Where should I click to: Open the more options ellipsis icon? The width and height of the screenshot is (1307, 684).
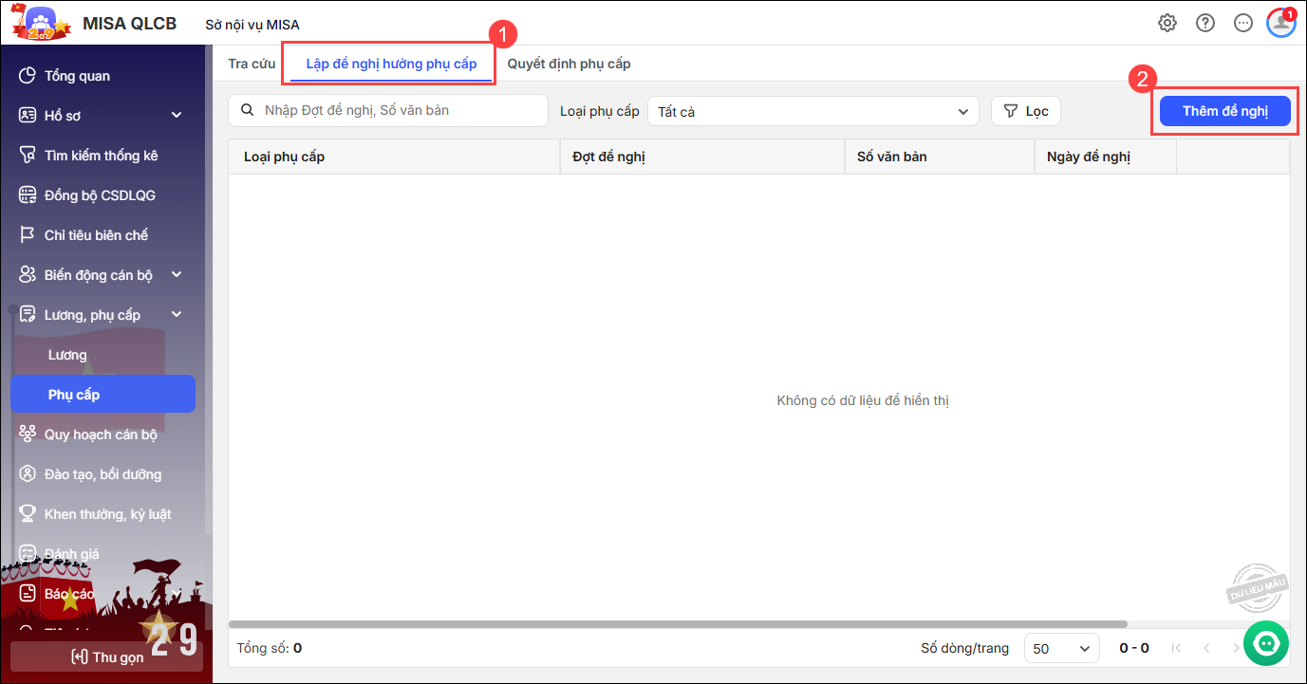1243,23
